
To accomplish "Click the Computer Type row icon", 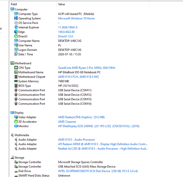I will (x=16, y=14).
